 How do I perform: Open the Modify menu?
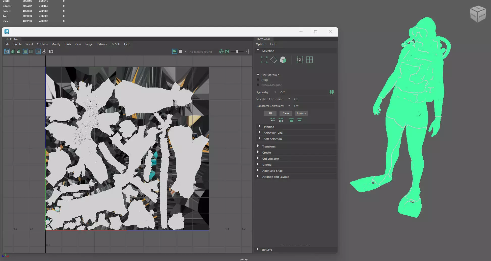pos(56,44)
